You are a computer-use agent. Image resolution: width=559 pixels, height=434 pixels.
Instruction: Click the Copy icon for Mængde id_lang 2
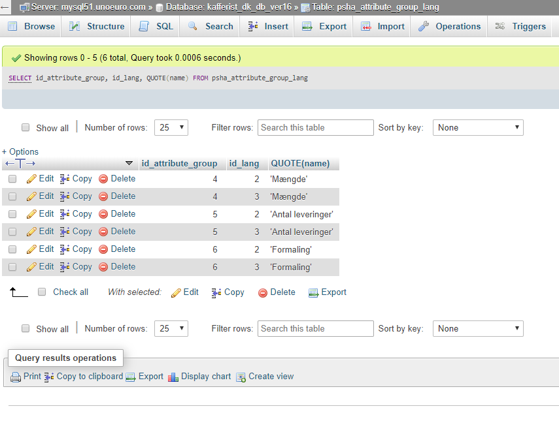(65, 179)
